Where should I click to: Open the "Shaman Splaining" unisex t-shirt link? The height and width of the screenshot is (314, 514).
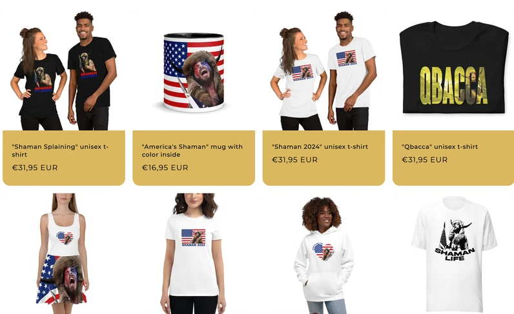point(60,151)
